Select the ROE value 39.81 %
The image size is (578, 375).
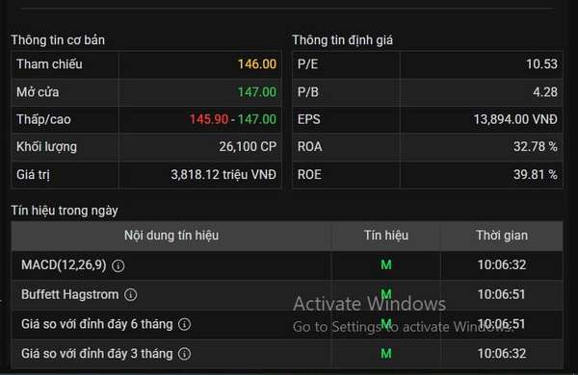coord(536,174)
